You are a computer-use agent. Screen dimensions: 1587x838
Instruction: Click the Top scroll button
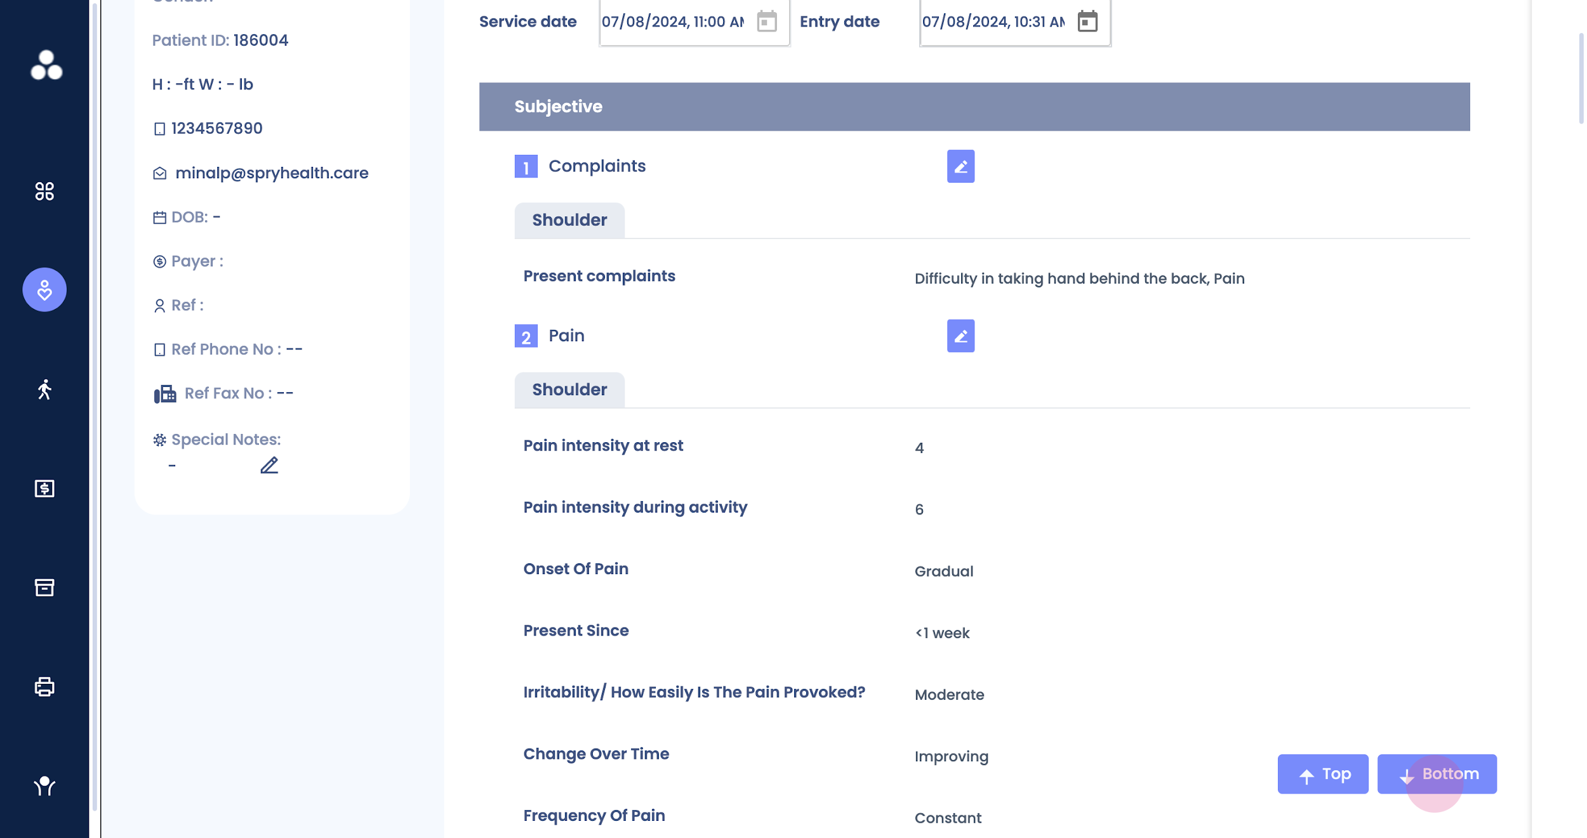(1323, 774)
